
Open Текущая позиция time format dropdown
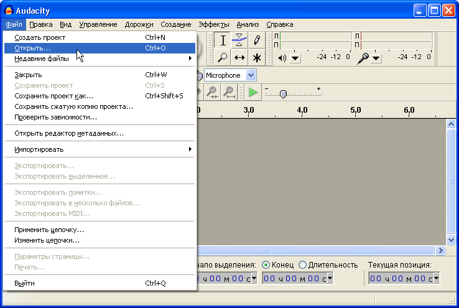point(436,278)
